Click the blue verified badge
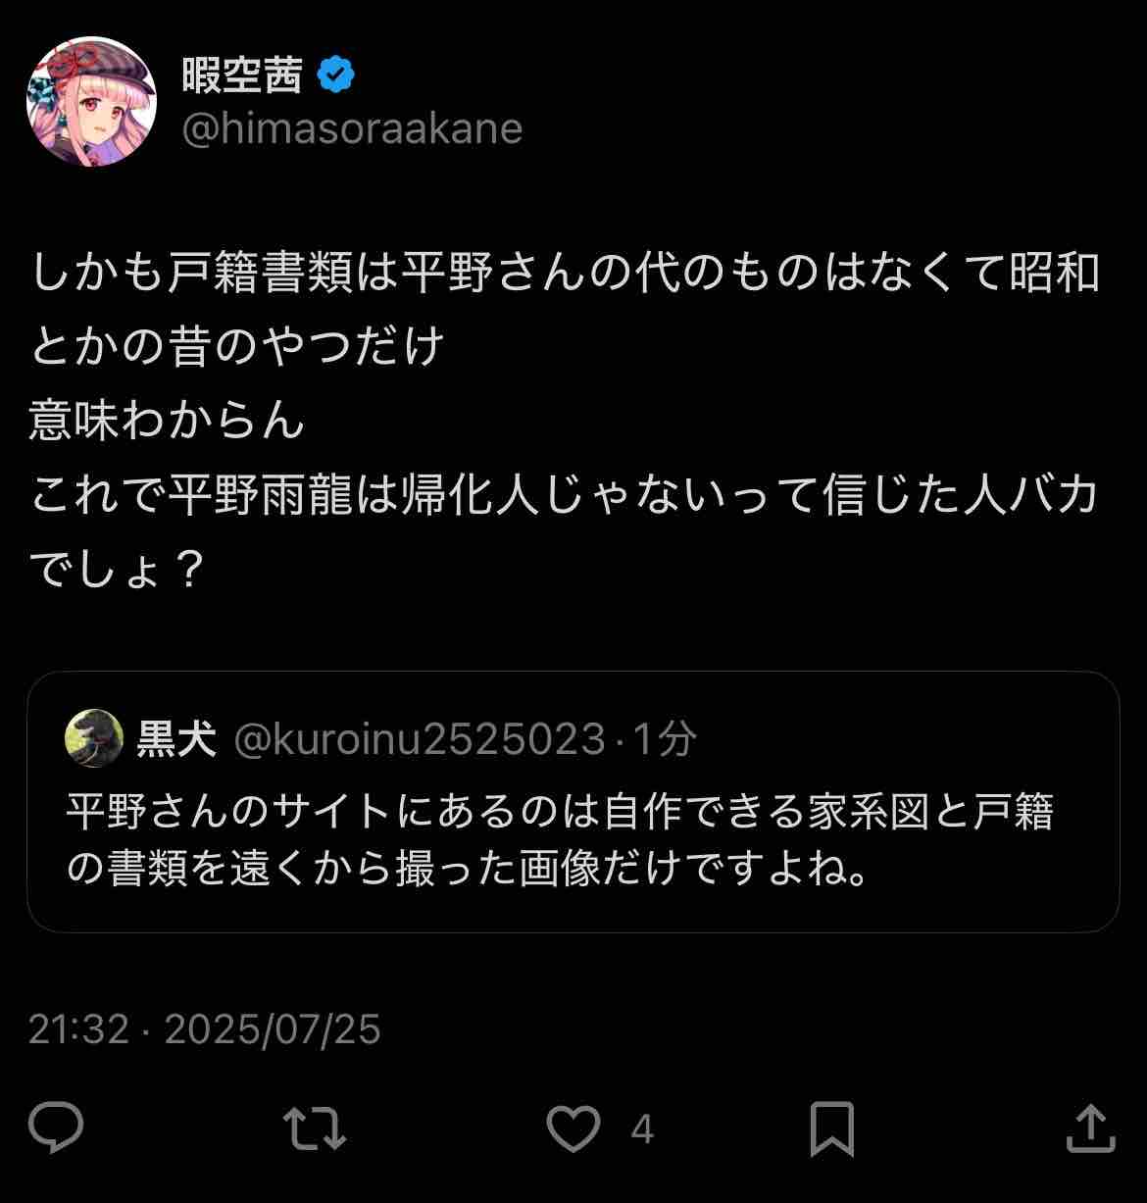Image resolution: width=1147 pixels, height=1203 pixels. 336,75
